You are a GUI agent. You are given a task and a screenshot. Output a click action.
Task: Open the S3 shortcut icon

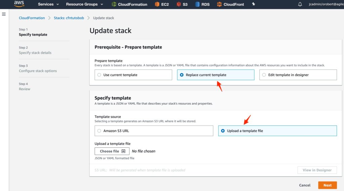tap(179, 4)
